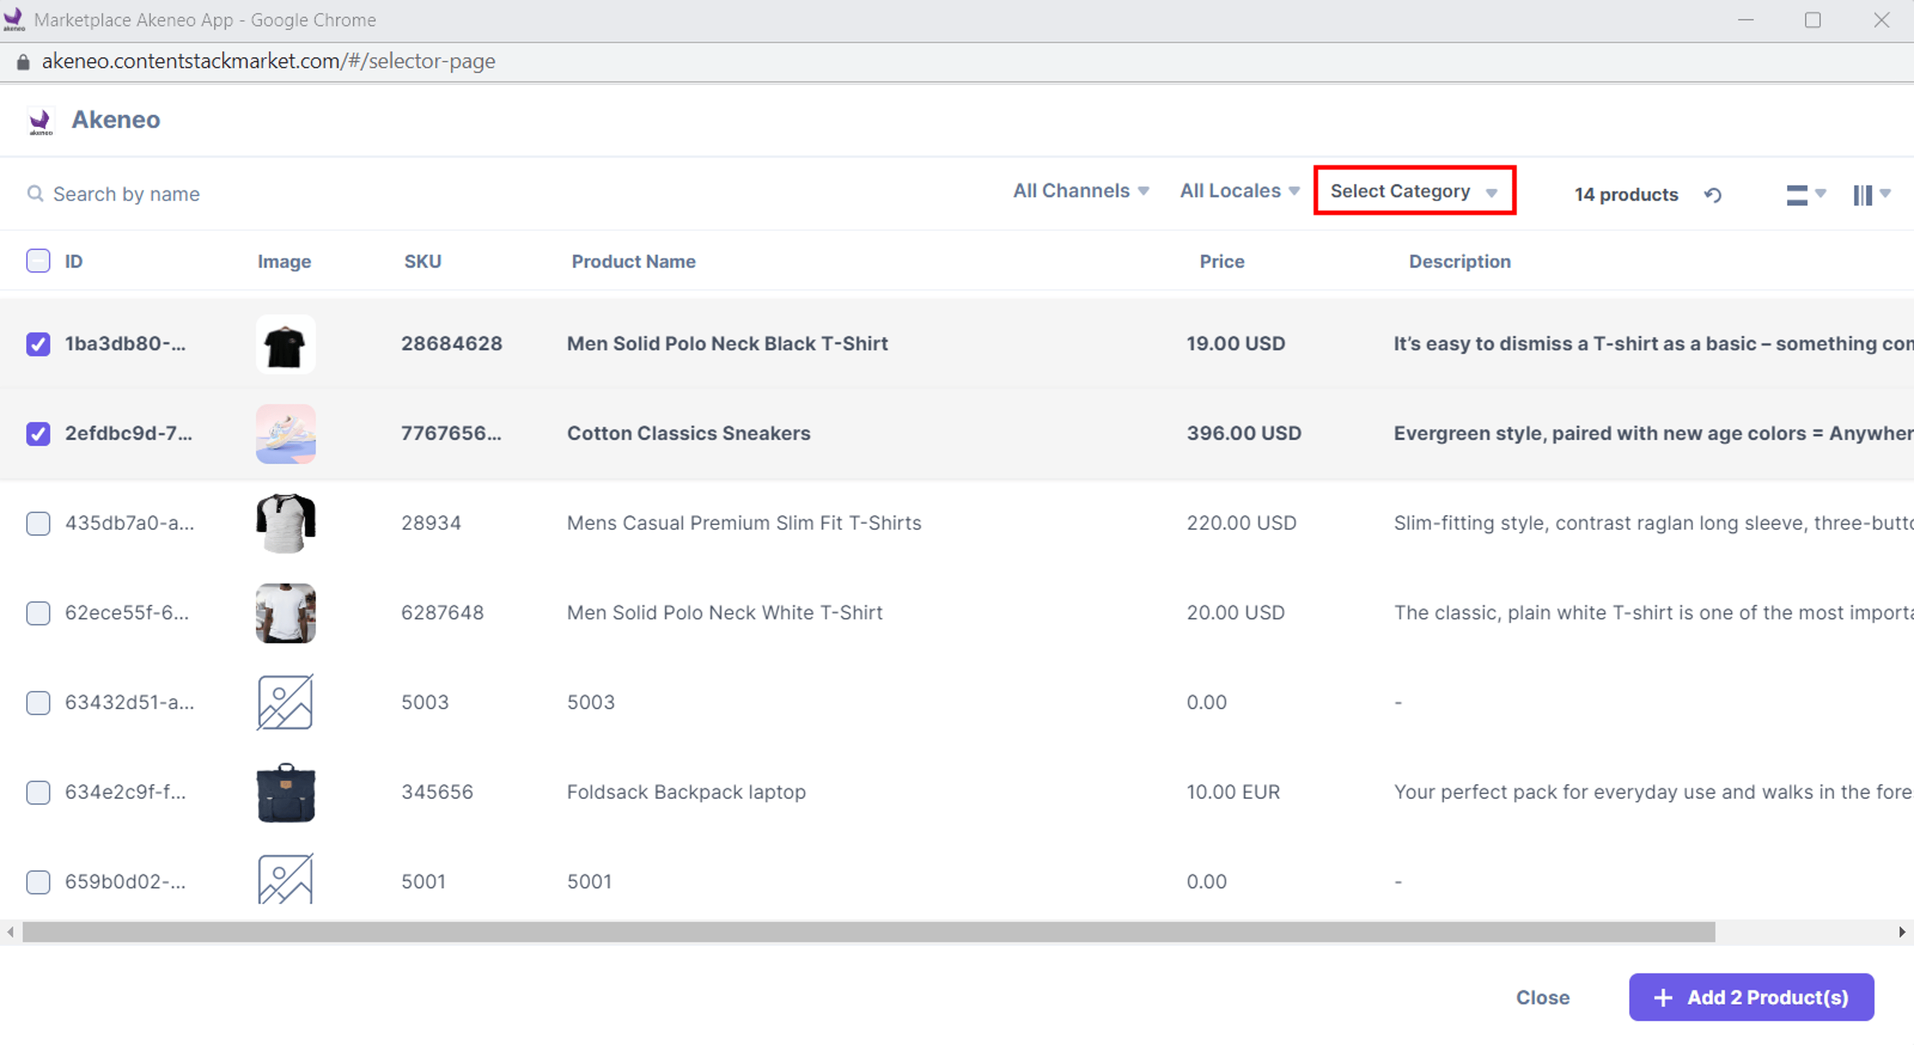Click the Chrome window Akeneo favicon
The width and height of the screenshot is (1914, 1045).
pyautogui.click(x=13, y=19)
